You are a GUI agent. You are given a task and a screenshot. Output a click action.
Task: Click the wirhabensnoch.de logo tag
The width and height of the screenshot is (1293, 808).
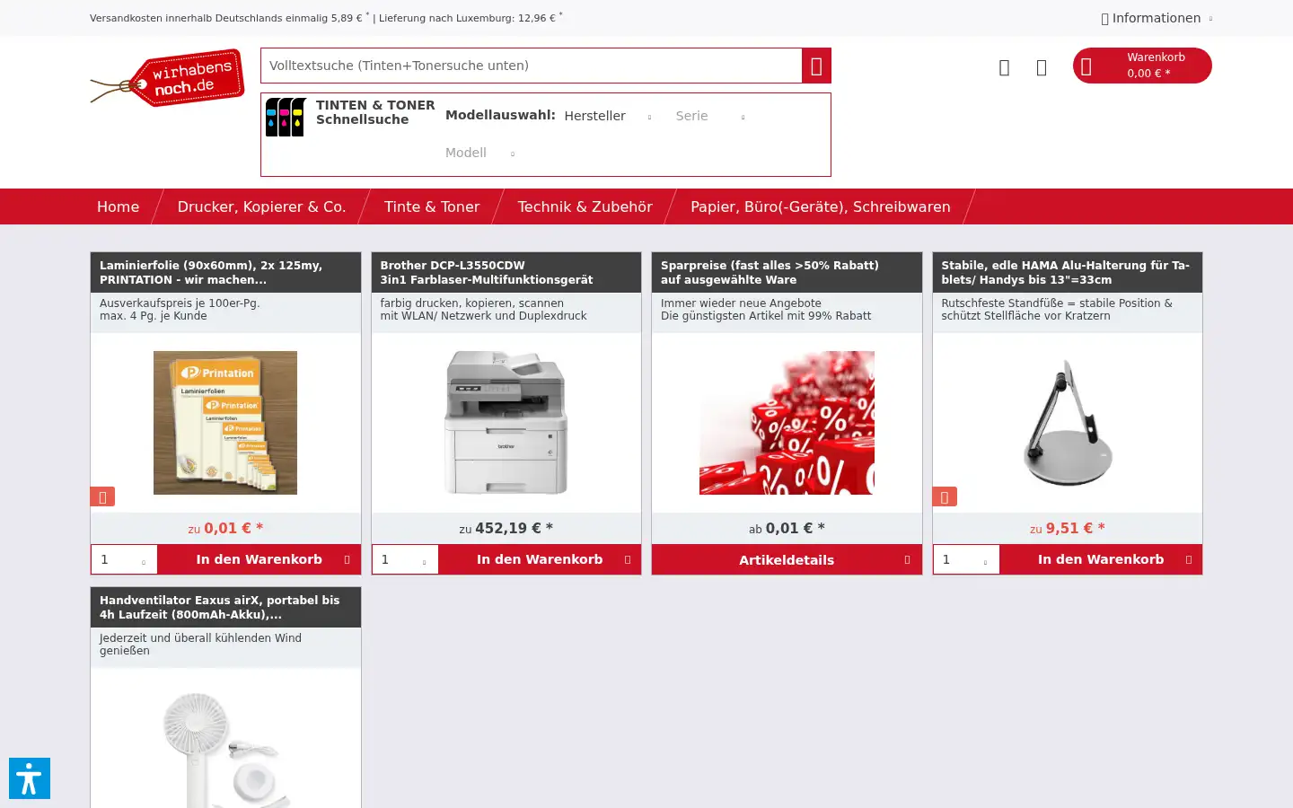(168, 78)
